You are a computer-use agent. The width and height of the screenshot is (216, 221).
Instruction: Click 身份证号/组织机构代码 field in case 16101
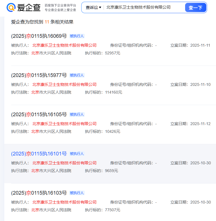coord(133,163)
